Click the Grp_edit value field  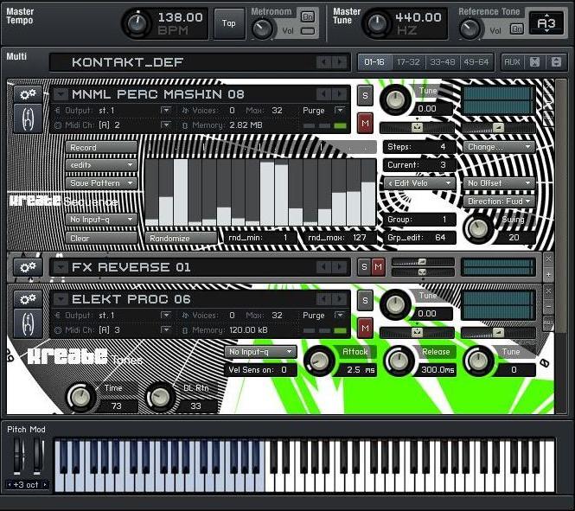coord(419,238)
